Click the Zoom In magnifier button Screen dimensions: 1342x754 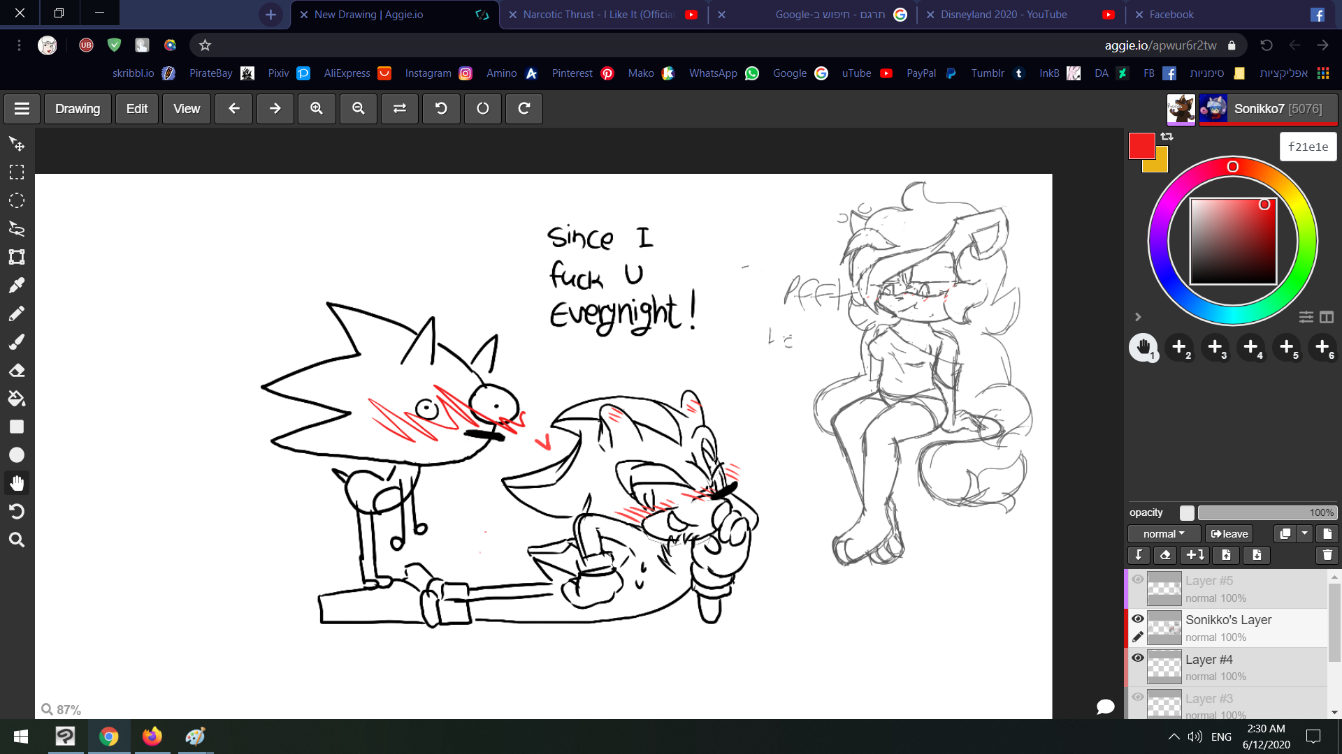pos(317,109)
